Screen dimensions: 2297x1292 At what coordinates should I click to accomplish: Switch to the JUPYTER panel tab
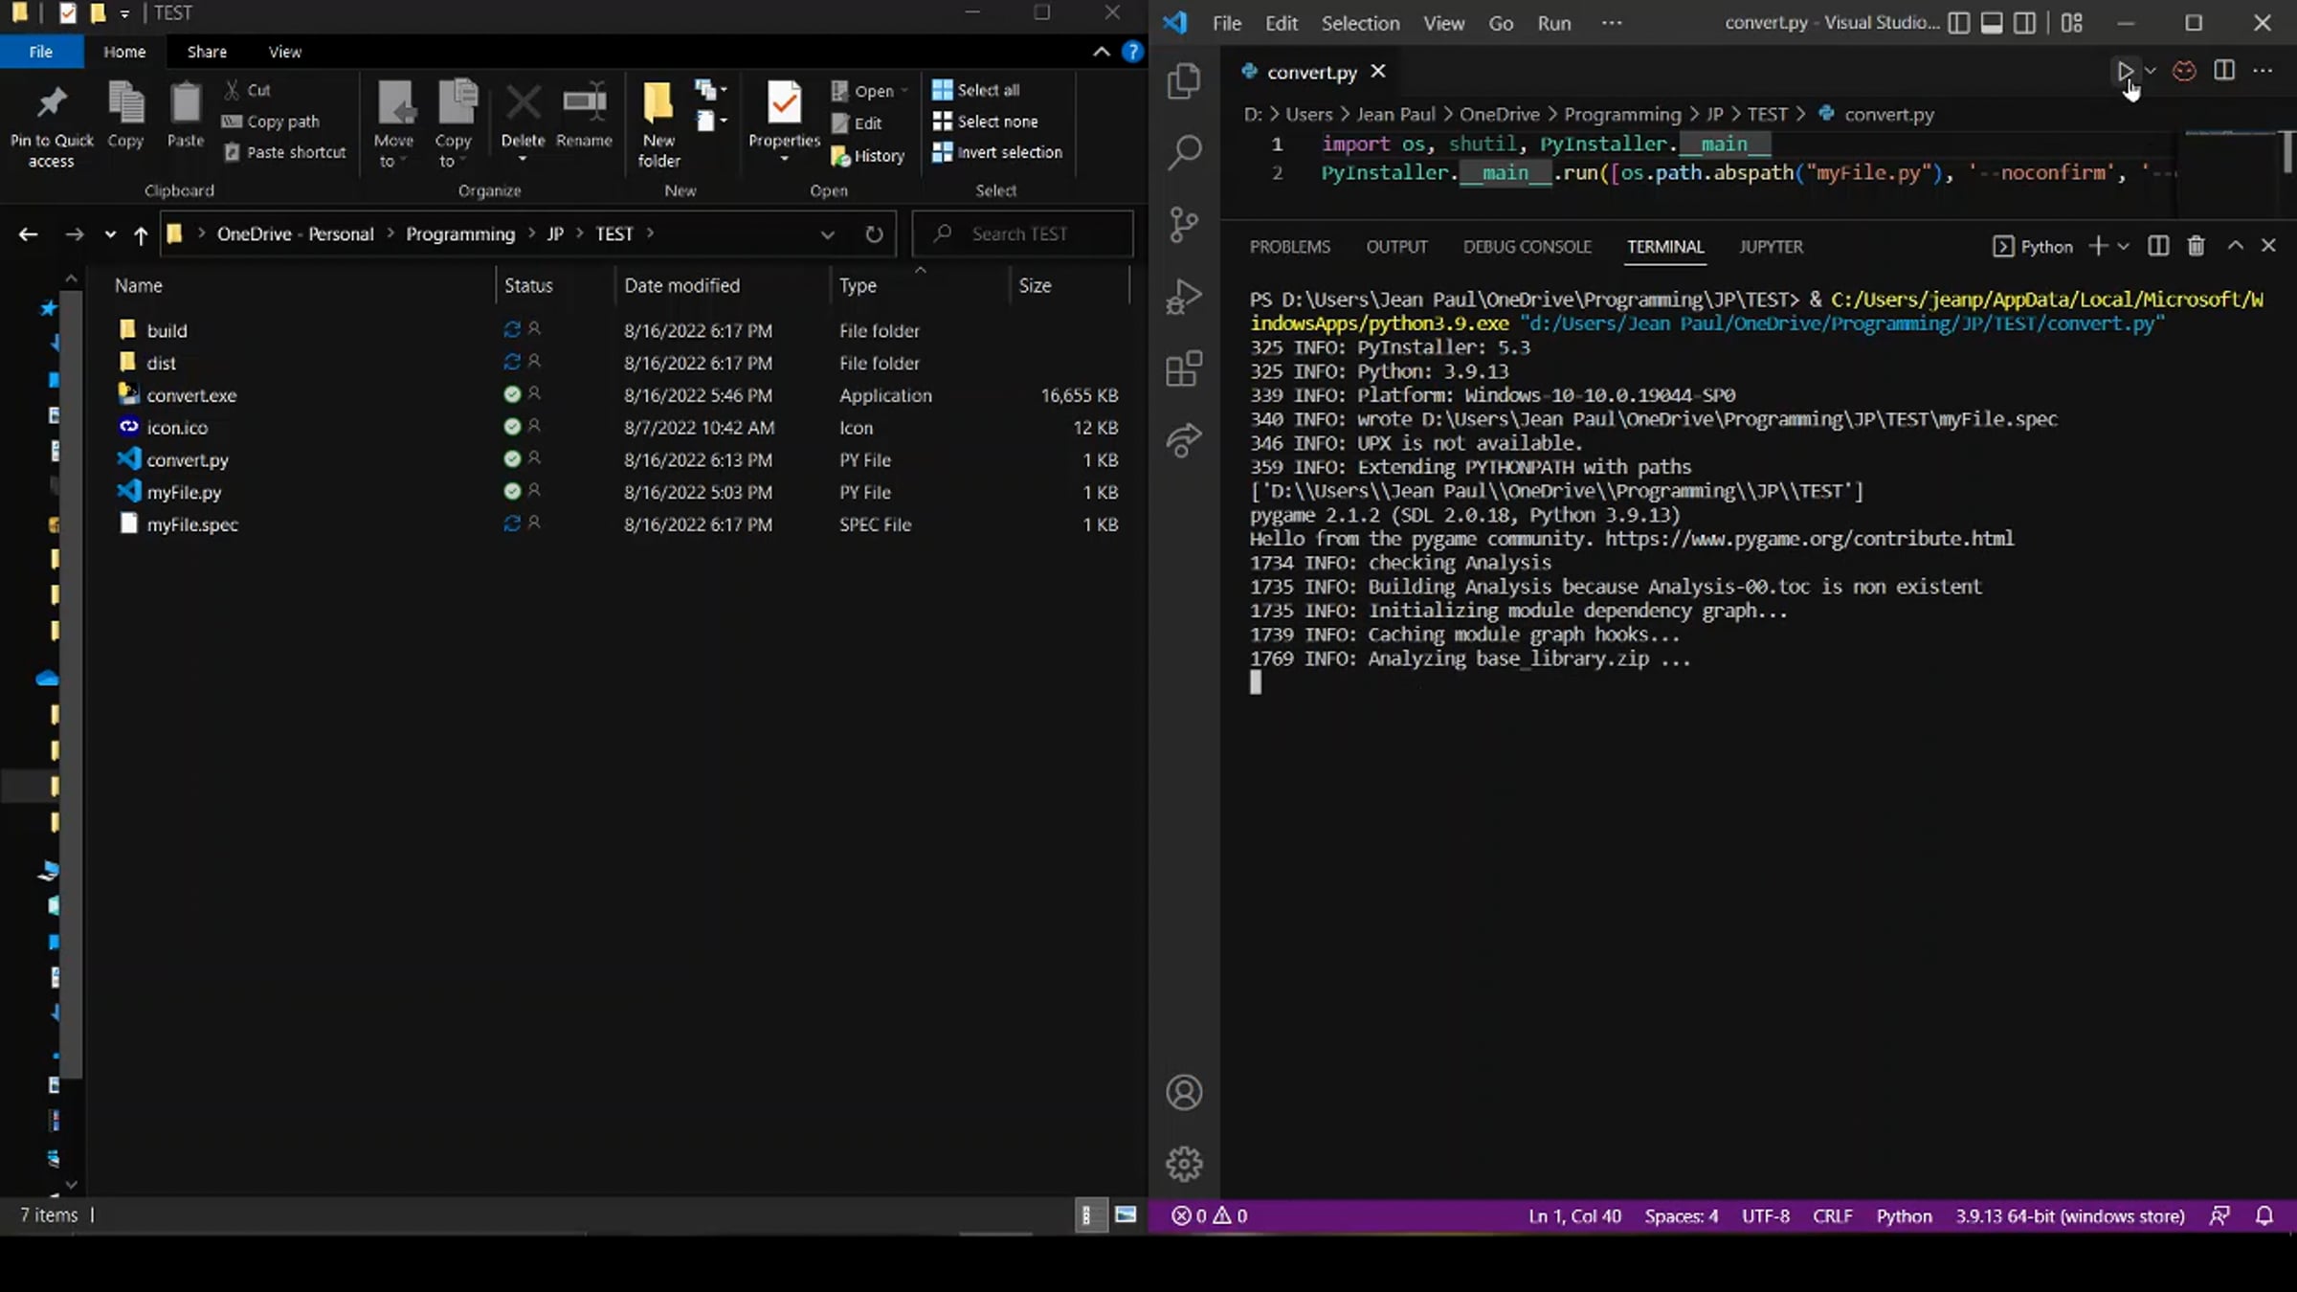coord(1771,247)
